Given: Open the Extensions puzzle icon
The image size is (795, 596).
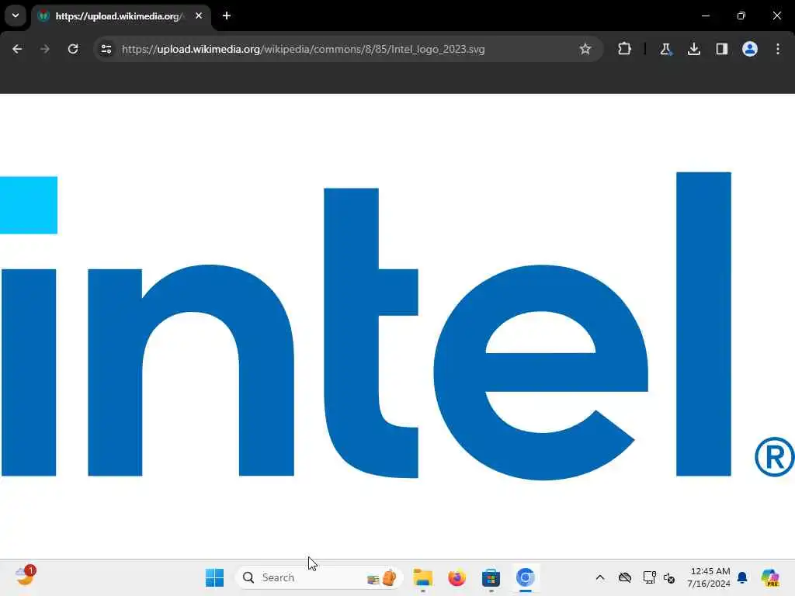Looking at the screenshot, I should [x=625, y=49].
